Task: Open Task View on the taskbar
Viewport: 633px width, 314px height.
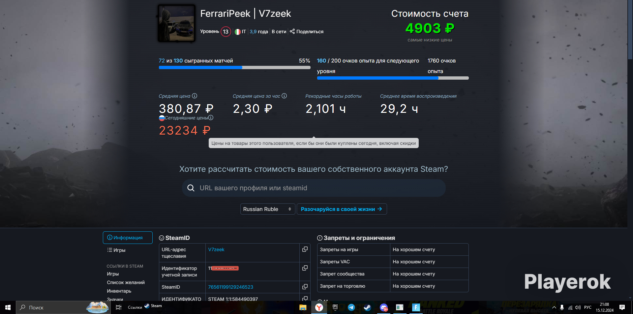Action: [x=119, y=307]
